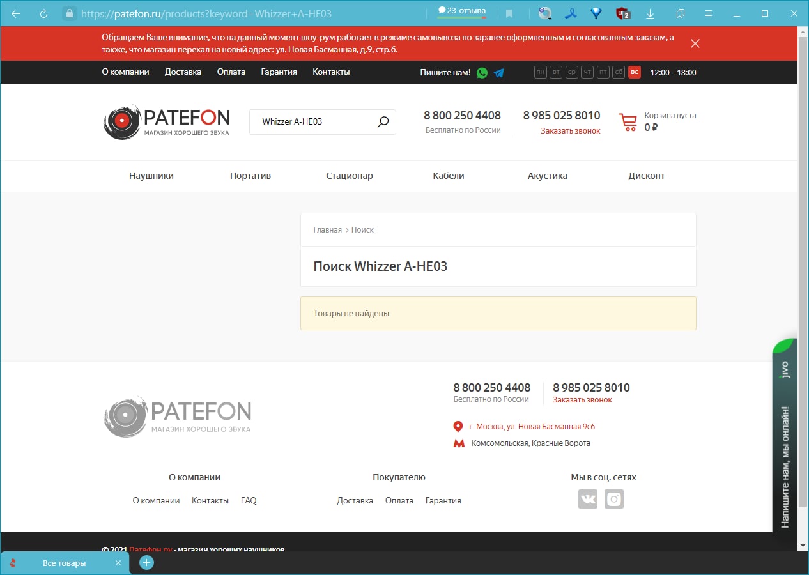Open the Instagram social network icon
809x575 pixels.
click(614, 499)
